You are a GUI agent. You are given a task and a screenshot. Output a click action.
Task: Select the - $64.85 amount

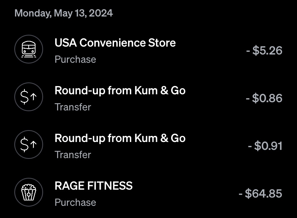(260, 194)
